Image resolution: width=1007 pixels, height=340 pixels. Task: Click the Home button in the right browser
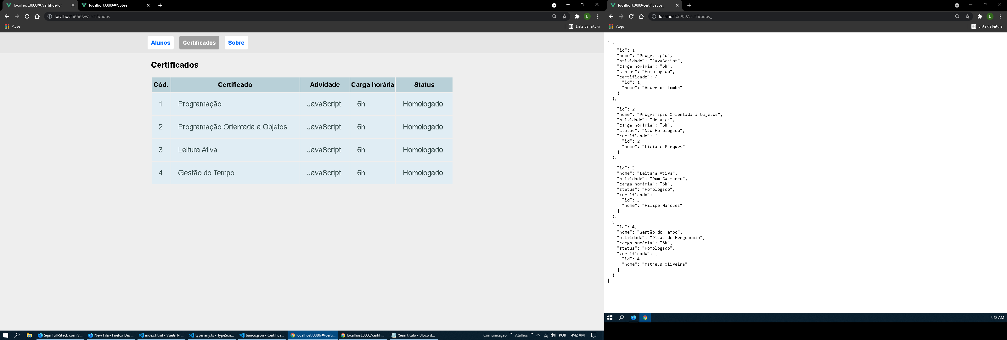tap(641, 16)
